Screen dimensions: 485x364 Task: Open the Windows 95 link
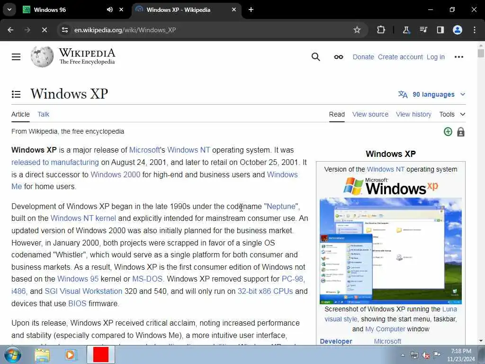[x=78, y=279]
